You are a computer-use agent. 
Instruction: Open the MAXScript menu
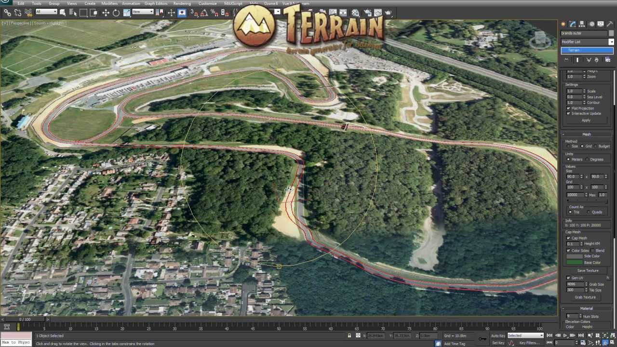233,3
